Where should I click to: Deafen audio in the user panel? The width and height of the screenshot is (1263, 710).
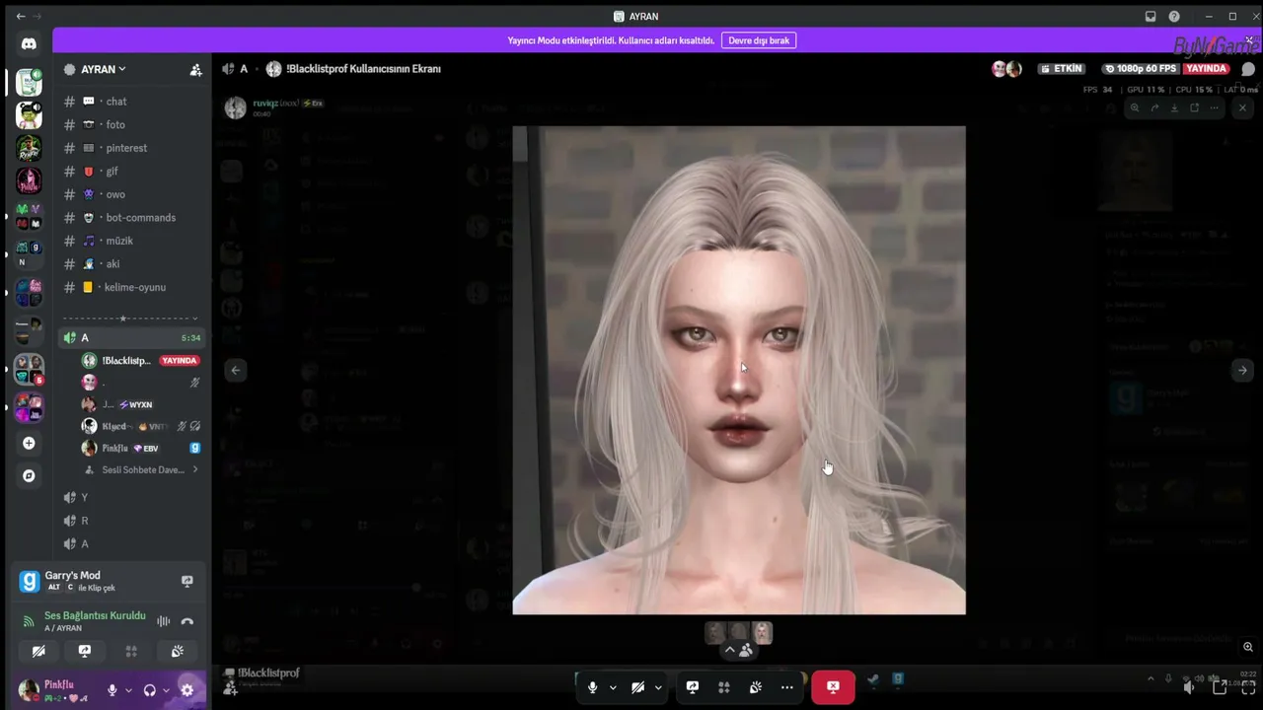149,690
